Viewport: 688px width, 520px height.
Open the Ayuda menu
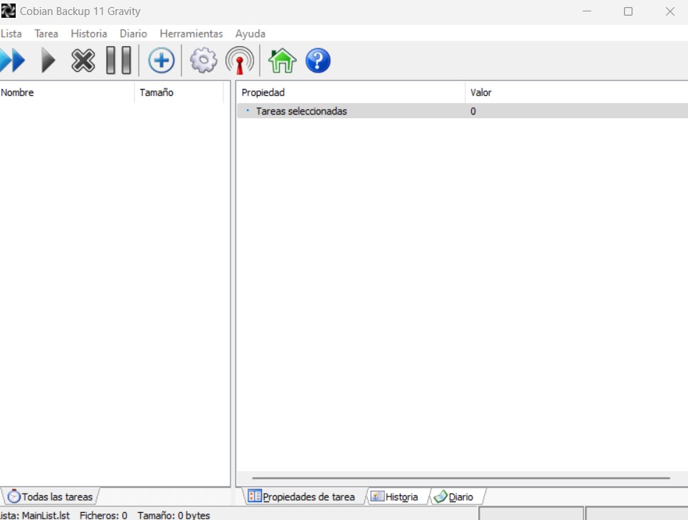[250, 33]
